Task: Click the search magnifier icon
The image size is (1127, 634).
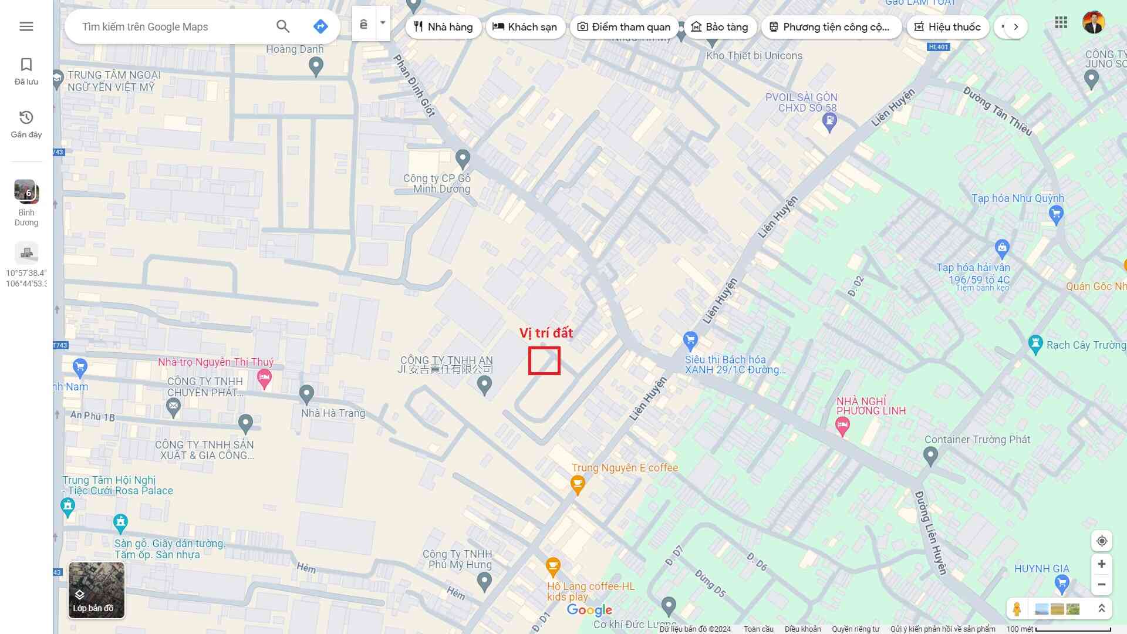Action: tap(283, 26)
